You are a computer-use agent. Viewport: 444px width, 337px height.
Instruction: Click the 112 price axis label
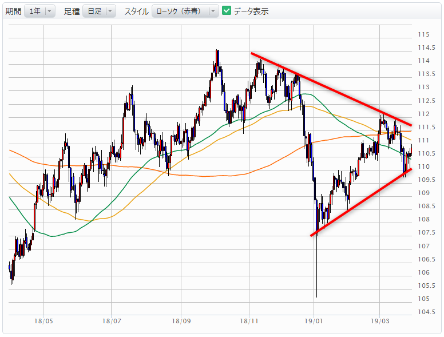click(423, 114)
